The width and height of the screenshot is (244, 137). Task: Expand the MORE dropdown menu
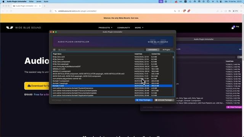pos(139,28)
